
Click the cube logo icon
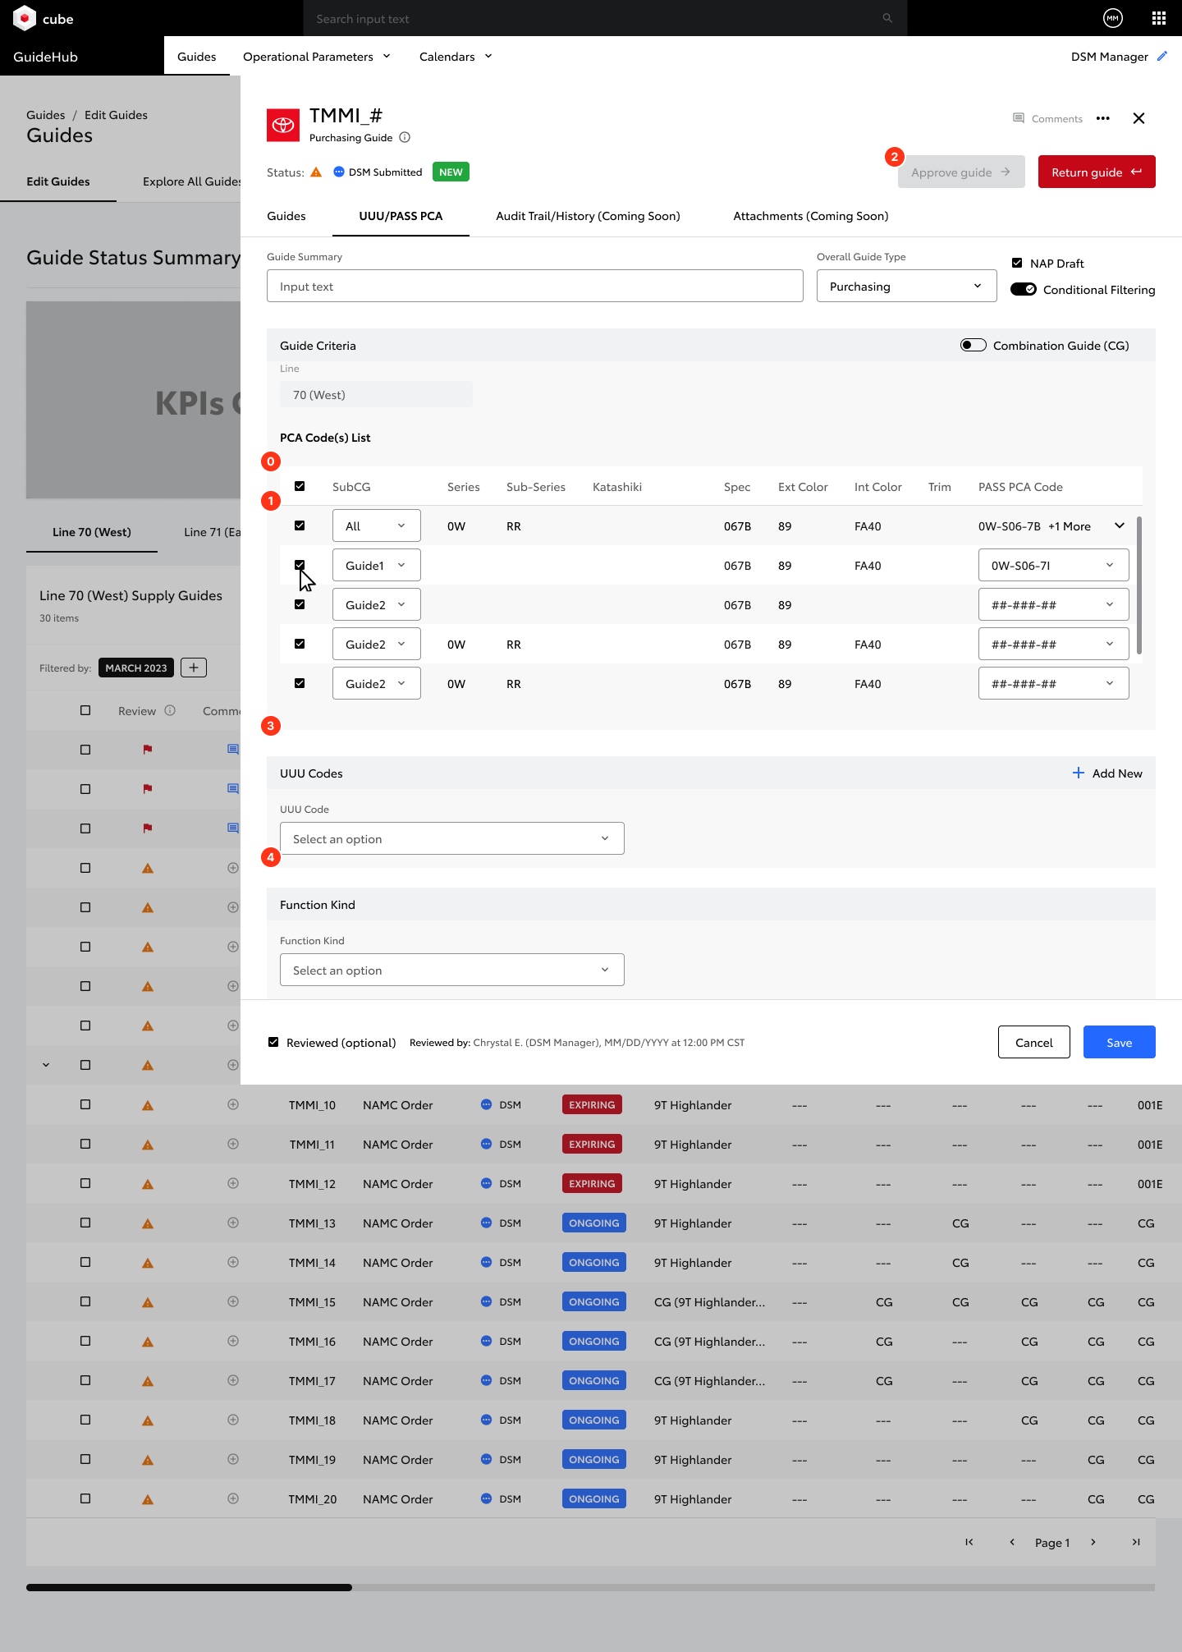[x=25, y=18]
